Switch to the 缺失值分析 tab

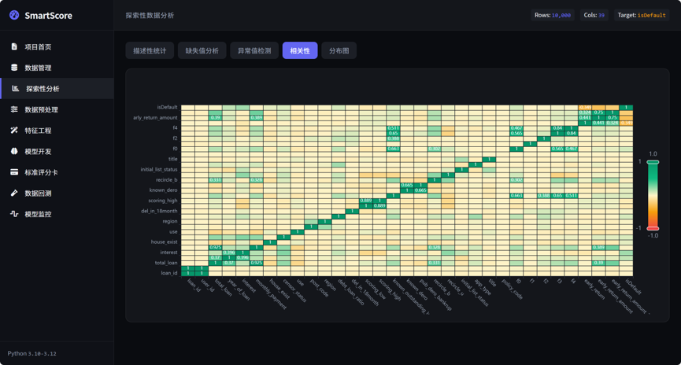[202, 50]
